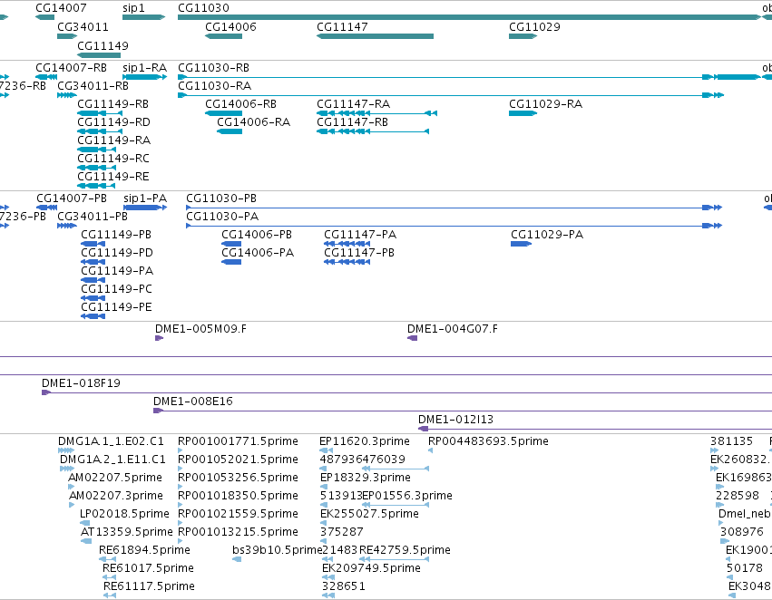Select BAC clone DME1-012I13
Screen dimensions: 772x600
(595, 429)
